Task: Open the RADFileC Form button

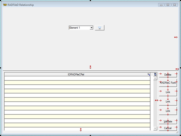Action: (x=168, y=83)
